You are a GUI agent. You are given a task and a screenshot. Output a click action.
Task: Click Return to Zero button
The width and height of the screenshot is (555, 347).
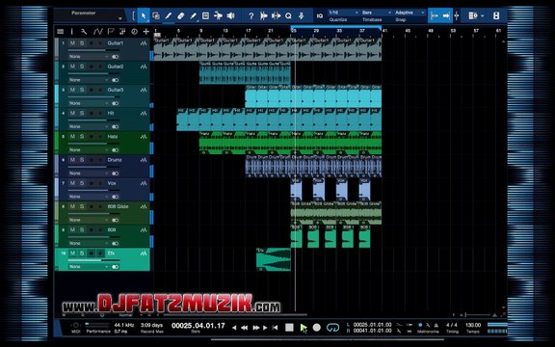coord(275,328)
